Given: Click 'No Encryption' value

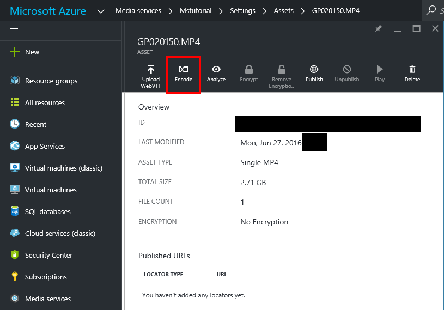Looking at the screenshot, I should [264, 222].
